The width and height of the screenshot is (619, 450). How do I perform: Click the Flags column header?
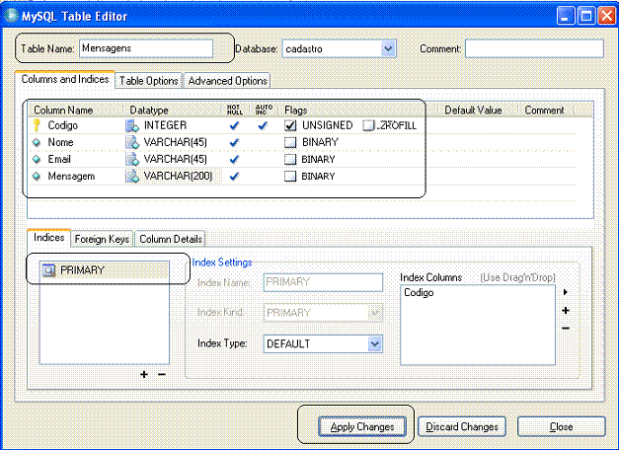295,110
